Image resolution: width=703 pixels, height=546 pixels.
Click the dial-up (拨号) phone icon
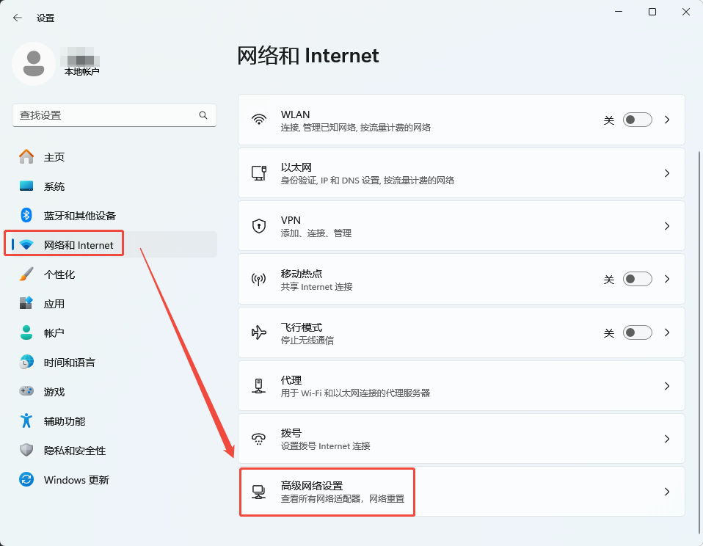click(259, 439)
